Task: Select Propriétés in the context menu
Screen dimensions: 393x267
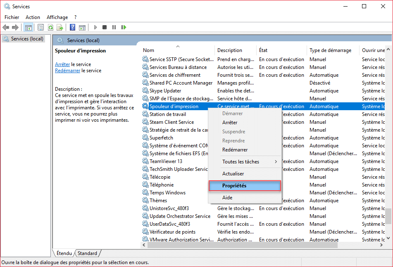Action: pyautogui.click(x=245, y=186)
